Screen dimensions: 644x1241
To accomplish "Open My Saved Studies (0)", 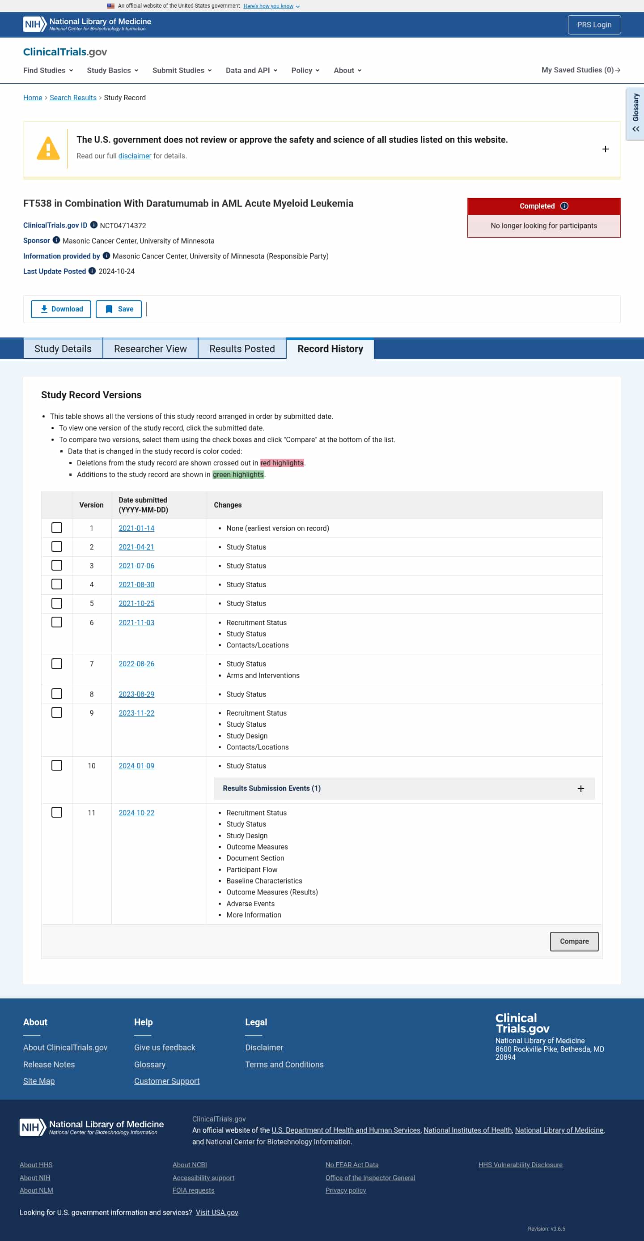I will point(581,70).
